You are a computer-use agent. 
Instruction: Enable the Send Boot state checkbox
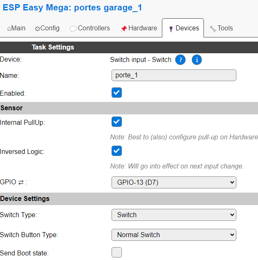[117, 253]
